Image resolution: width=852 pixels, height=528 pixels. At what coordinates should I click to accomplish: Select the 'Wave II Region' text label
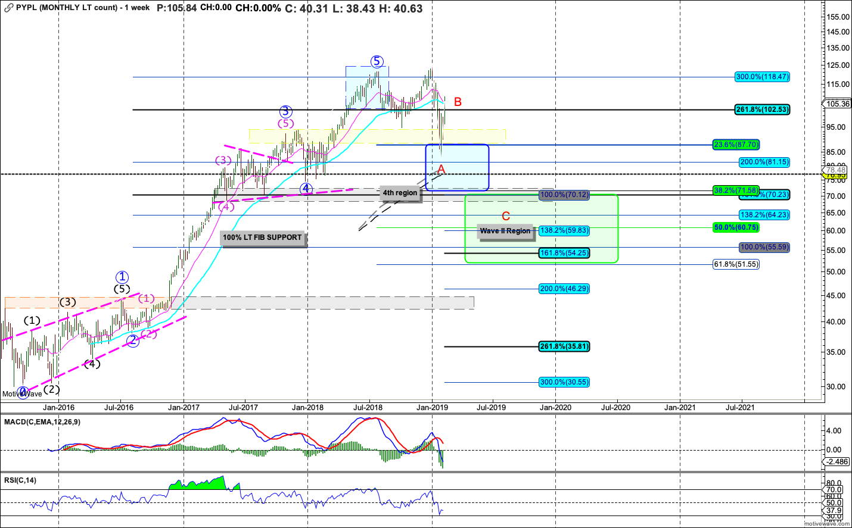click(x=505, y=231)
